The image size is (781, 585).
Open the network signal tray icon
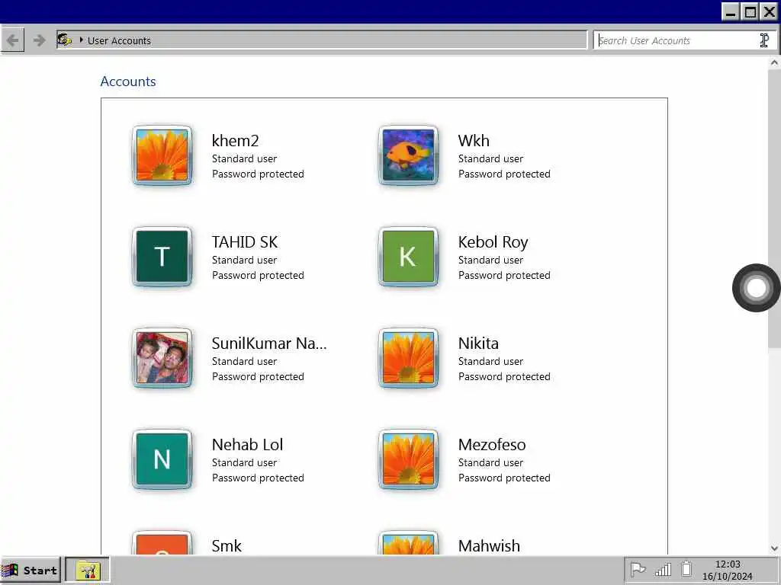[663, 569]
